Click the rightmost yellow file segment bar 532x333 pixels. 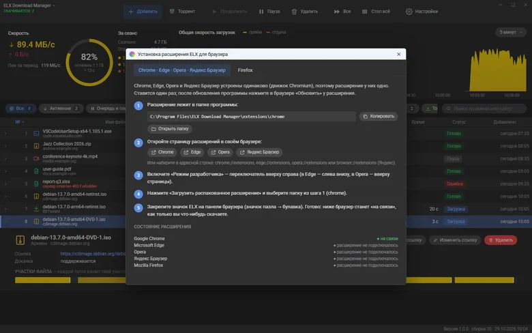pos(484,280)
